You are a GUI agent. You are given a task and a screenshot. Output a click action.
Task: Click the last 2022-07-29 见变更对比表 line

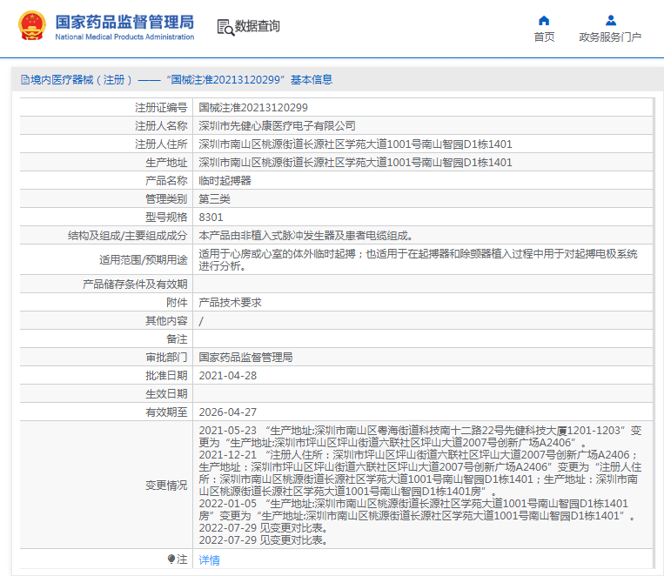coord(263,539)
